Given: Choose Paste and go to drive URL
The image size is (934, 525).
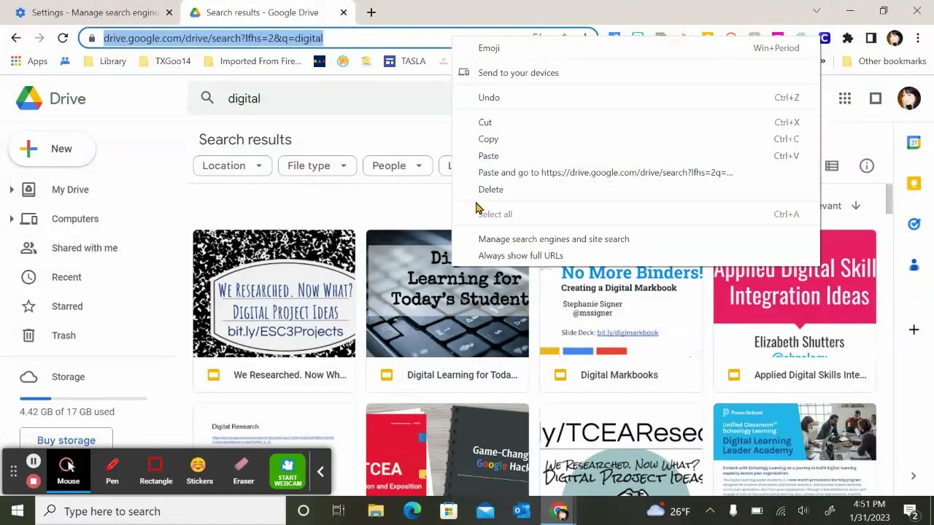Looking at the screenshot, I should [x=606, y=173].
